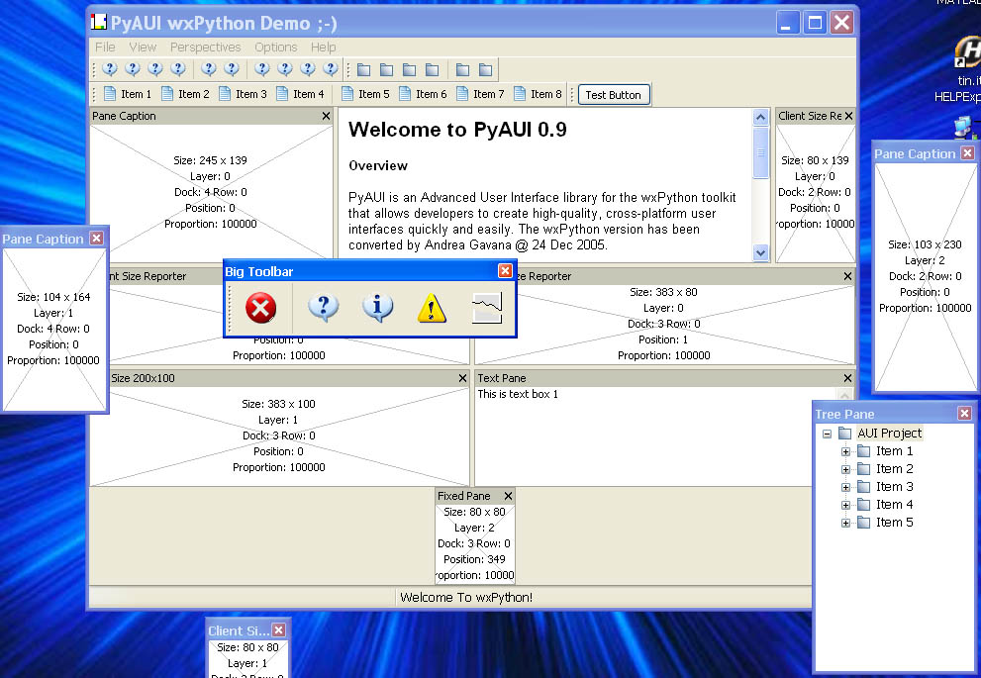
Task: Click the first folder icon in top toolbar
Action: (363, 69)
